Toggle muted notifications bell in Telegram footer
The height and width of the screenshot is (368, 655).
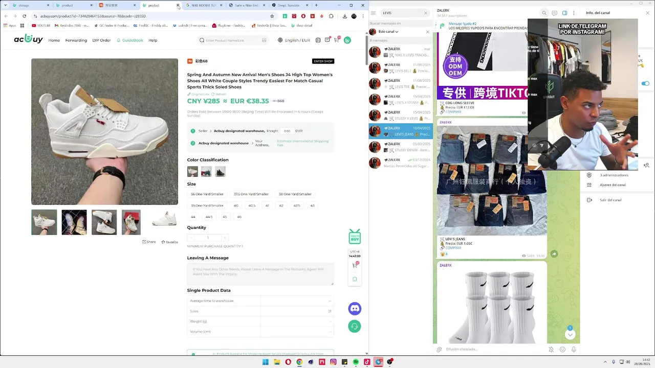coord(551,350)
